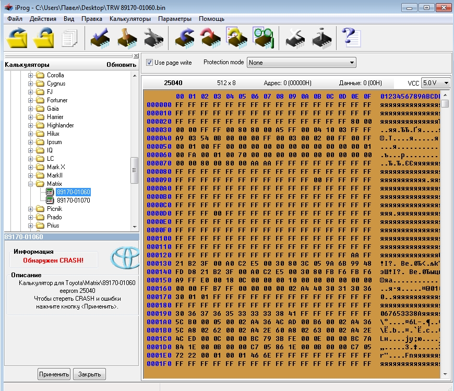Collapse the Matrix folder
The image size is (454, 391).
tap(30, 184)
